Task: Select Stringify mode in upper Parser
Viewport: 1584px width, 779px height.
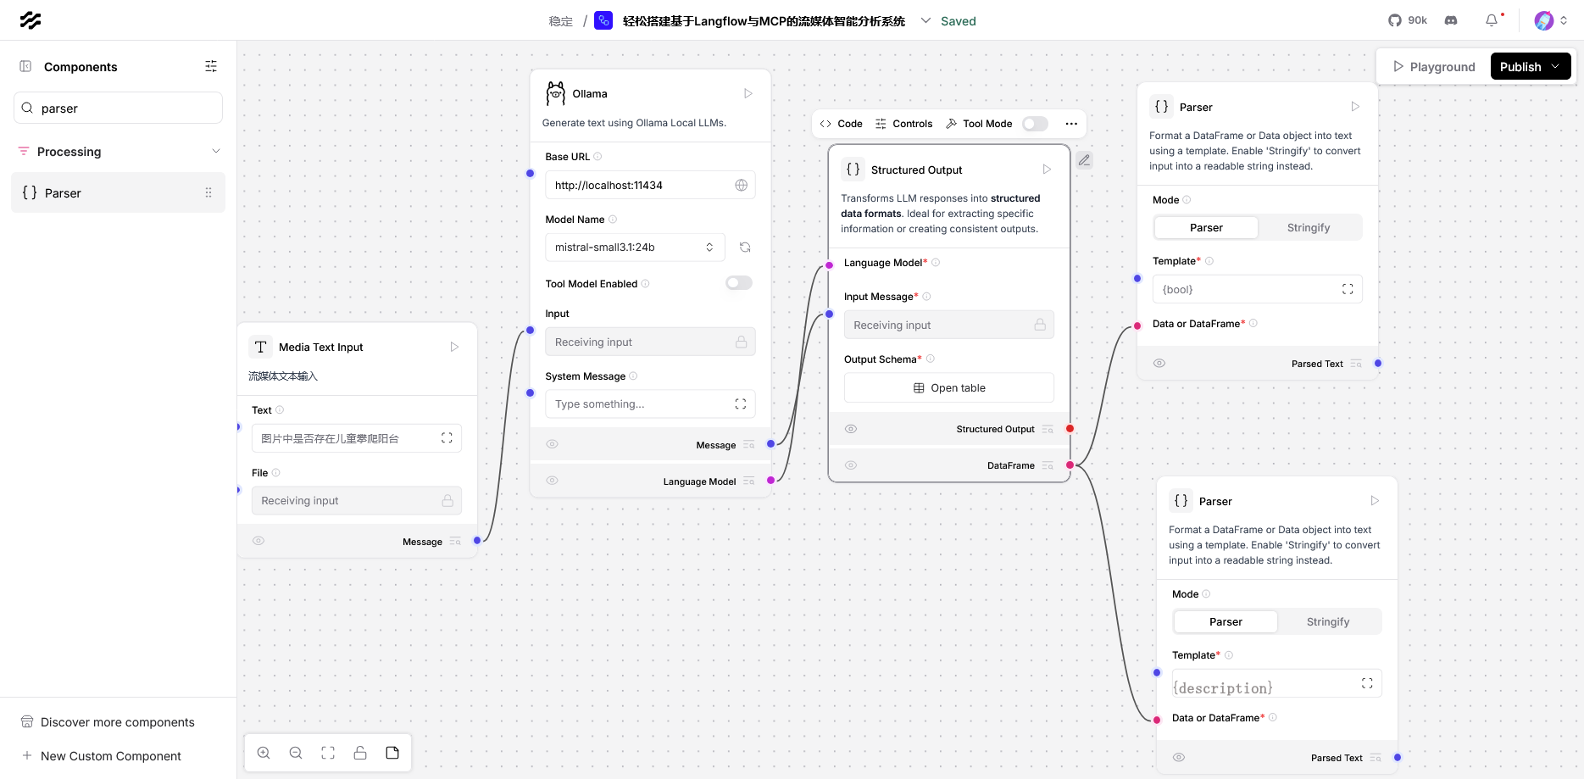Action: coord(1309,227)
